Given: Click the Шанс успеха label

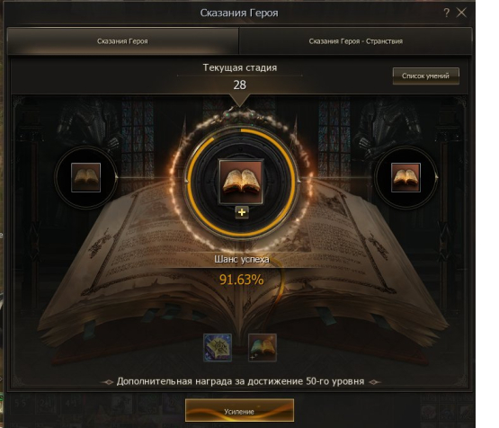Looking at the screenshot, I should [242, 259].
